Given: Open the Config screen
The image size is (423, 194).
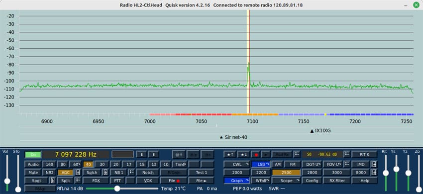Looking at the screenshot, I should pos(312,181).
